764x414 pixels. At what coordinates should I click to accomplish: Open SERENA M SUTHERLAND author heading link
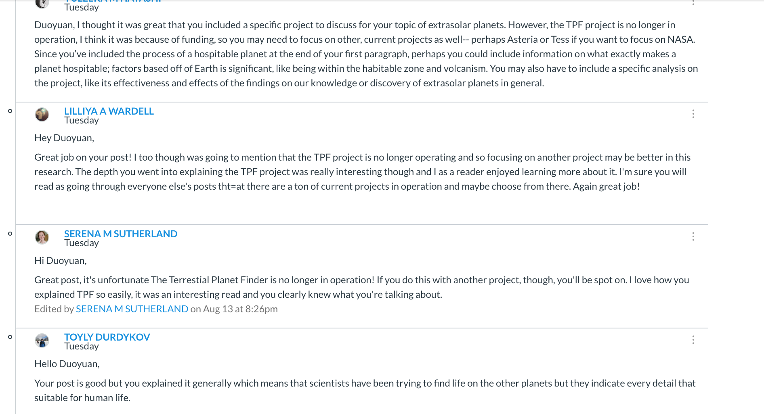coord(121,234)
